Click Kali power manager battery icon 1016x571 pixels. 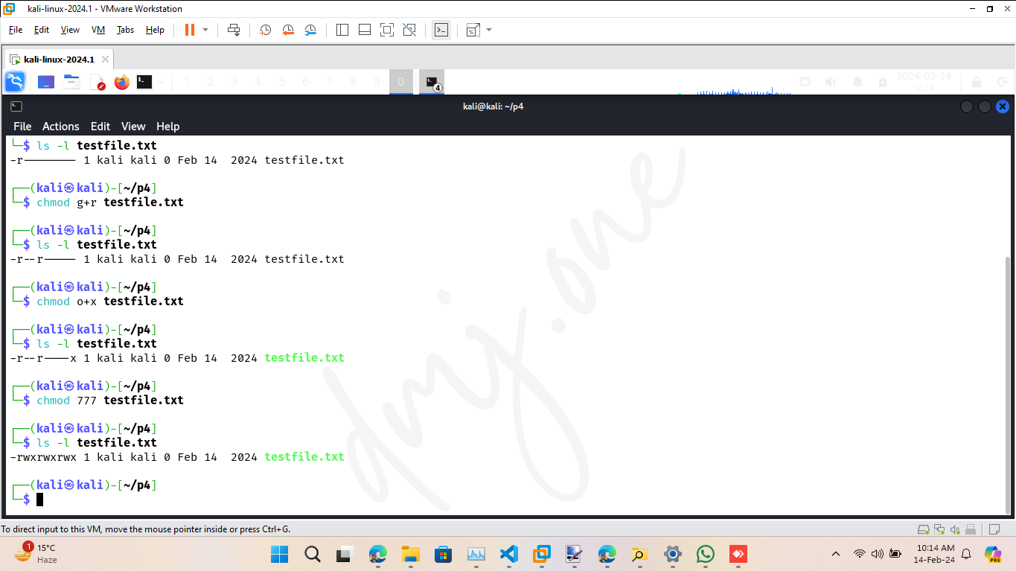point(883,82)
